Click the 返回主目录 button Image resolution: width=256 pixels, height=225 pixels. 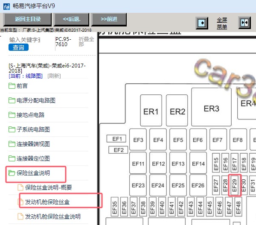tap(28, 19)
